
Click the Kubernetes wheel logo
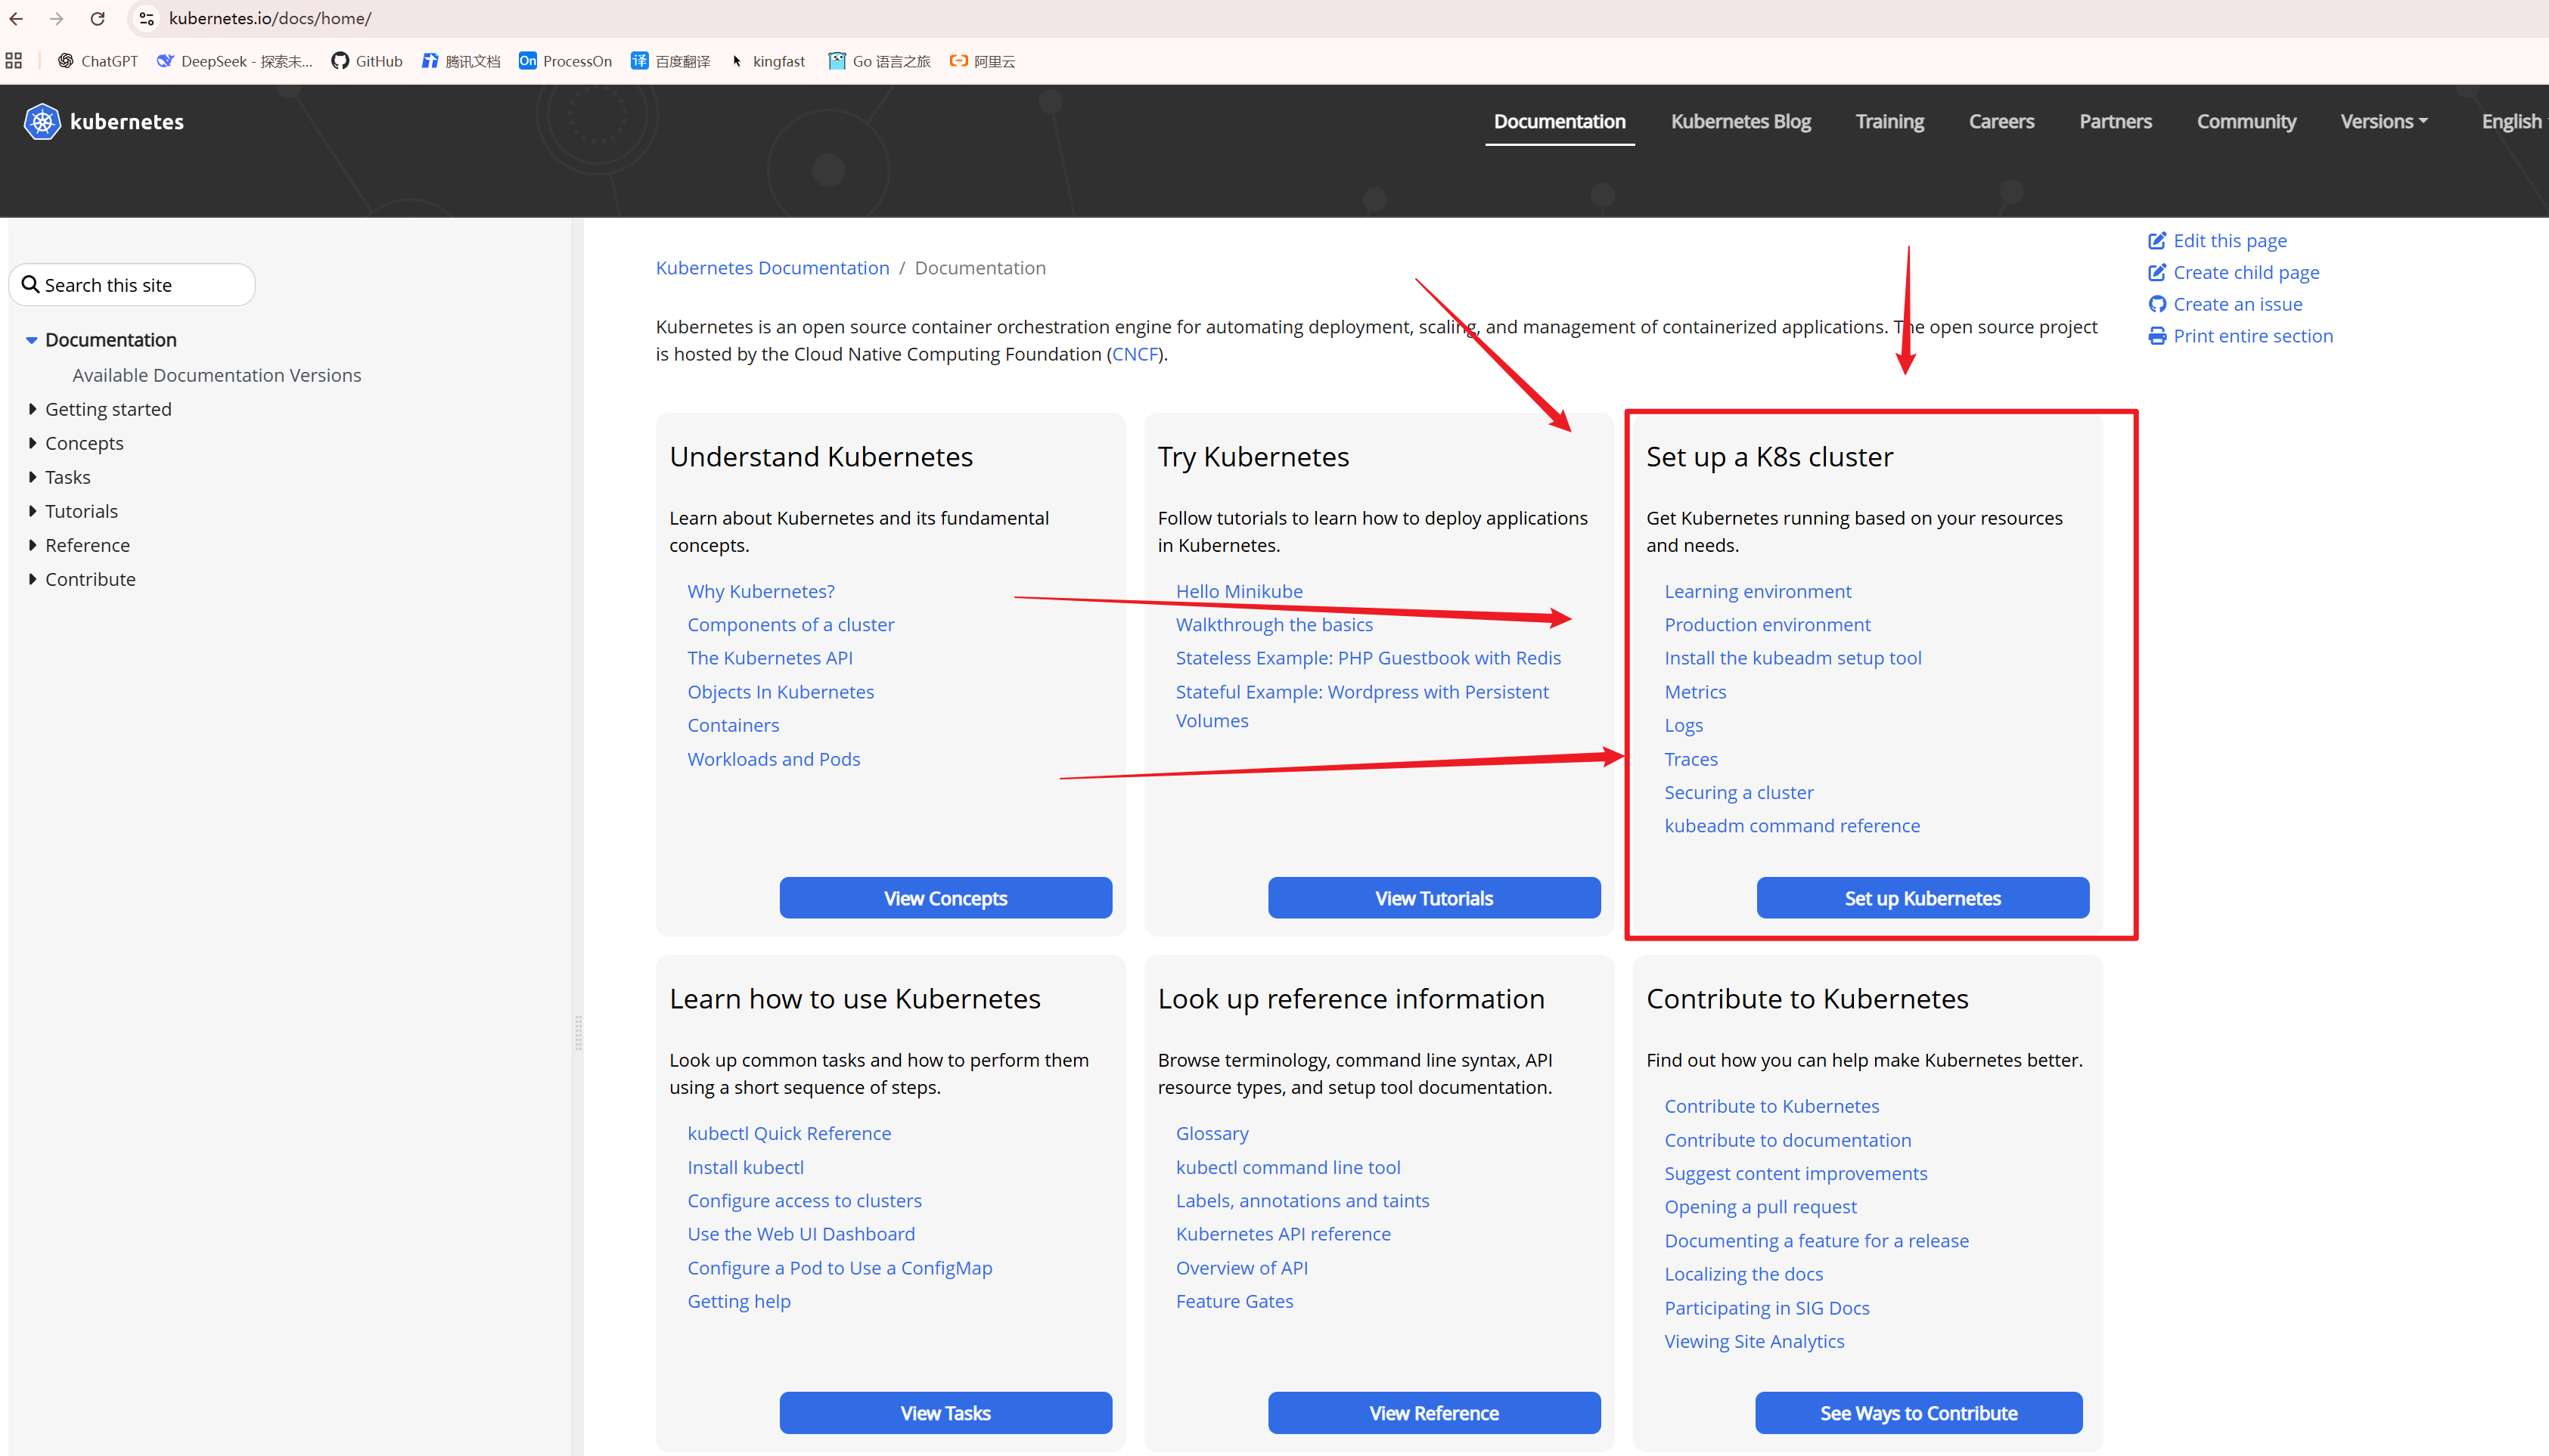coord(42,121)
